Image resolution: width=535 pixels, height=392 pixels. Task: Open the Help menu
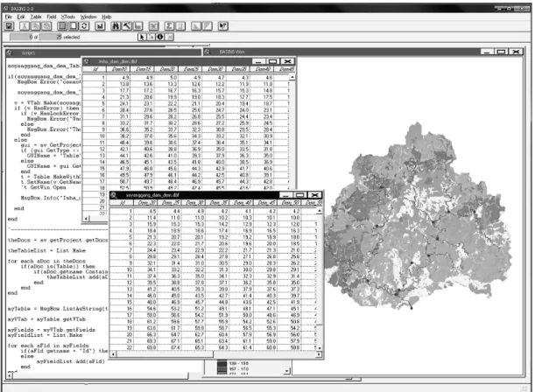[x=107, y=17]
